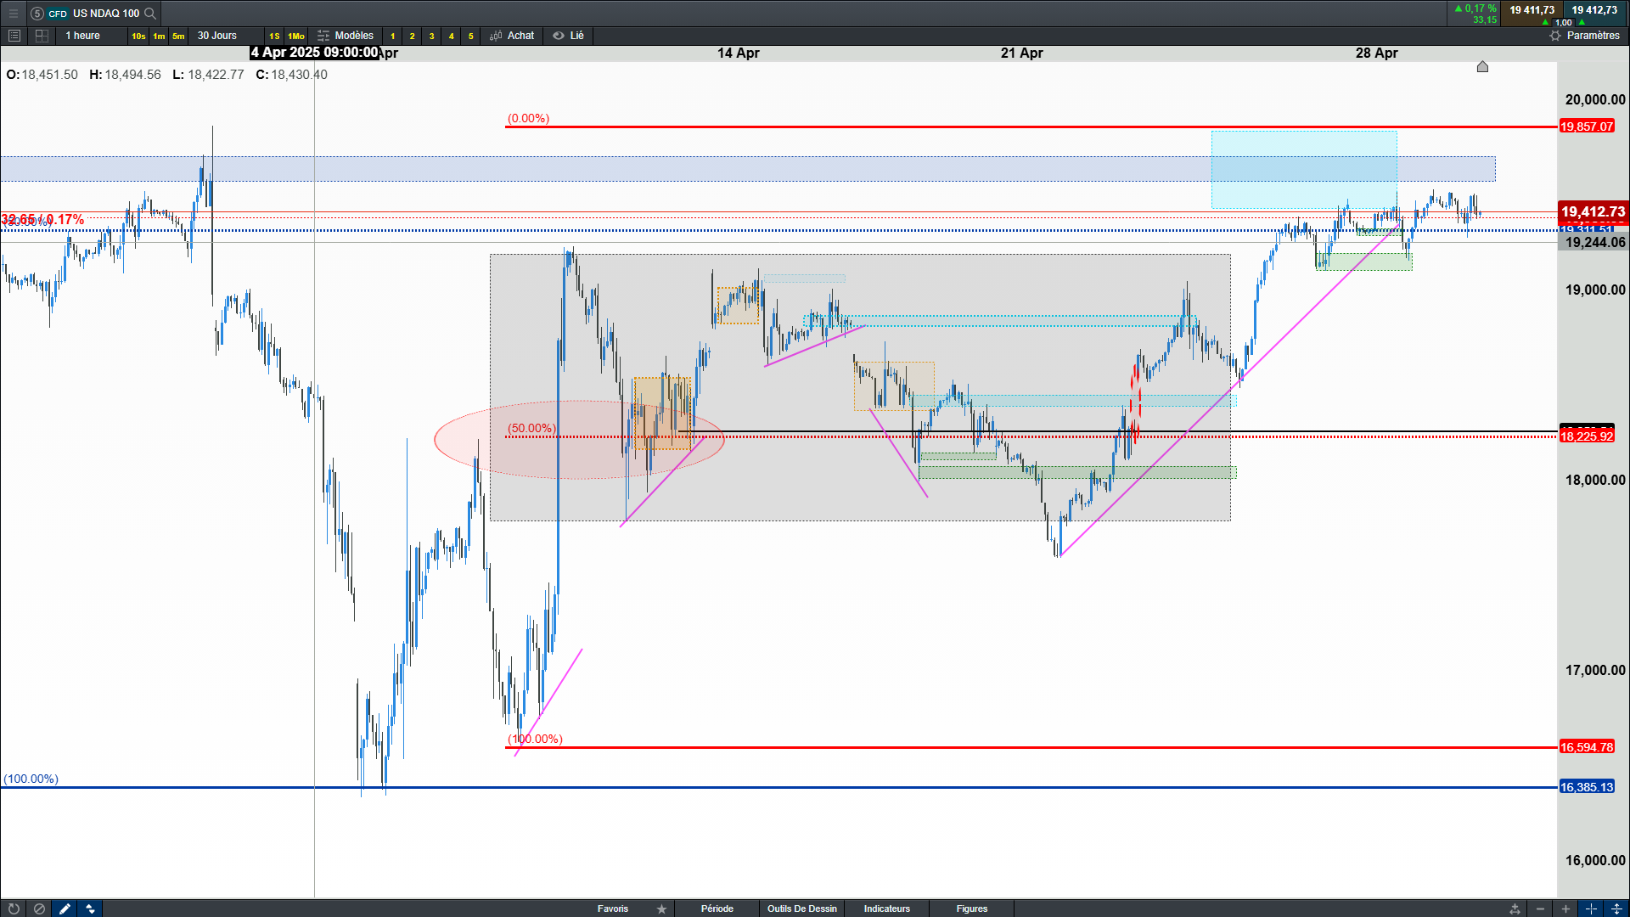This screenshot has width=1630, height=917.
Task: Open the chart layout grid icon
Action: 42,36
